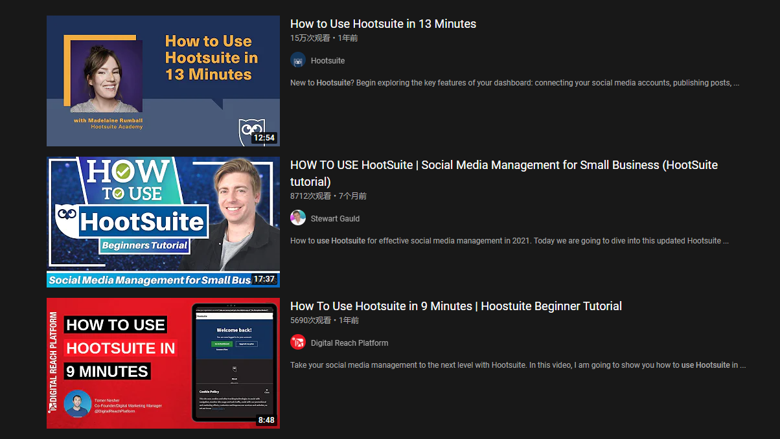Open the Hootsuite channel avatar icon
Screen dimensions: 780x439
pos(298,60)
